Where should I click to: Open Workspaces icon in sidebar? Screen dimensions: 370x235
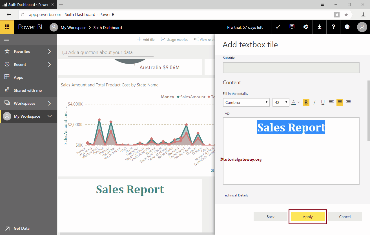tap(7, 103)
